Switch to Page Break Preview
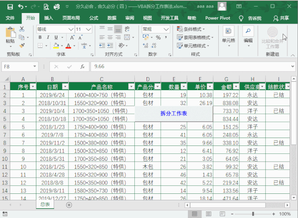298x218 pixels. (222, 214)
